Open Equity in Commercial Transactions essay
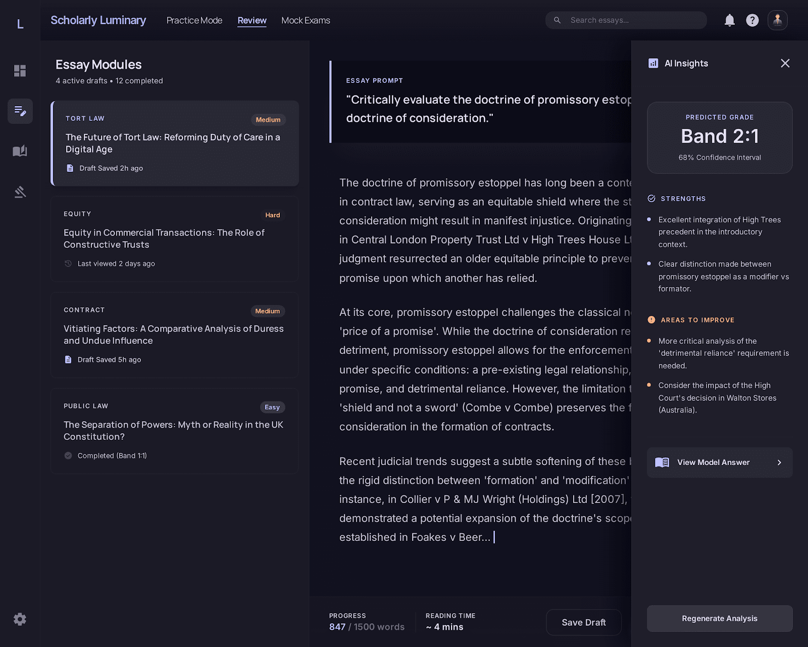808x647 pixels. 175,239
